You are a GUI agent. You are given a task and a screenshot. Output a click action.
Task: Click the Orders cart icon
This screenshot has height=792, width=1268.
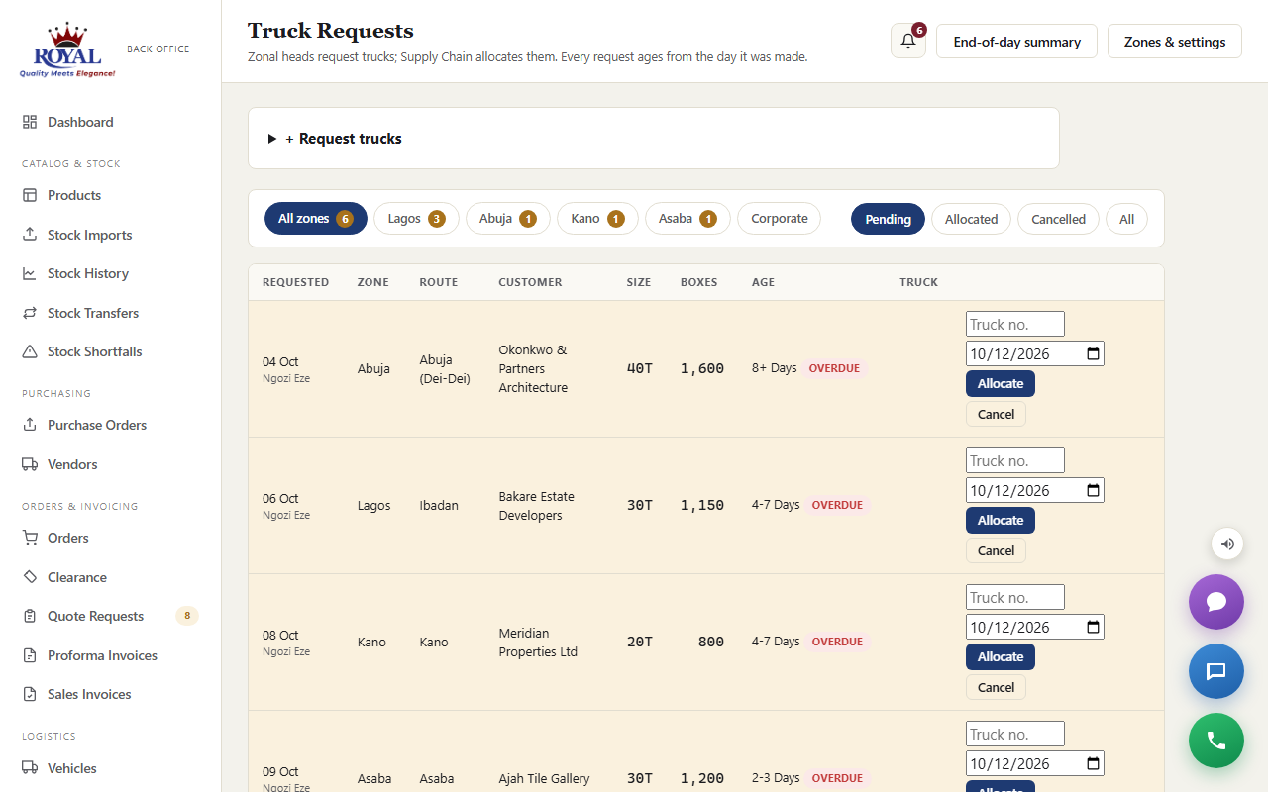tap(30, 538)
